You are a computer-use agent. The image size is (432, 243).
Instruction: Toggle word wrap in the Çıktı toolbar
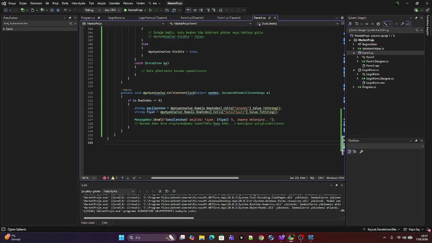(167, 191)
